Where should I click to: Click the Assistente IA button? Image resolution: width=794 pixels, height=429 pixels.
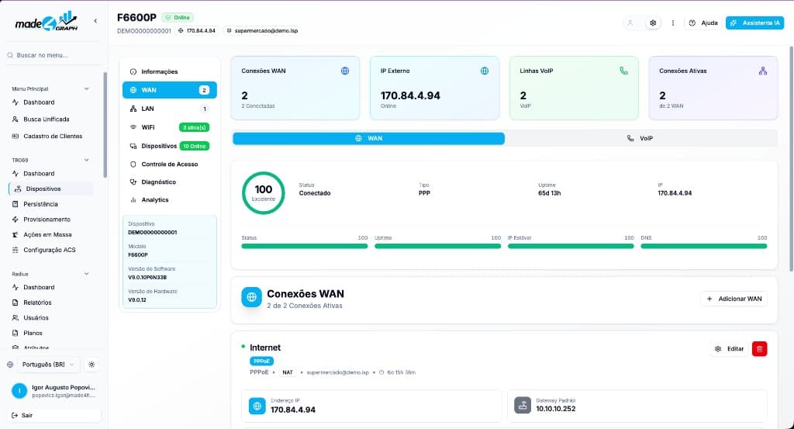click(754, 22)
